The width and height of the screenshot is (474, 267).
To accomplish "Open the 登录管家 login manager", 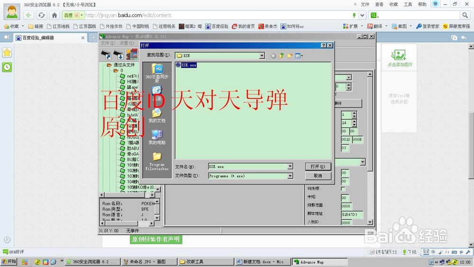I will (x=428, y=27).
